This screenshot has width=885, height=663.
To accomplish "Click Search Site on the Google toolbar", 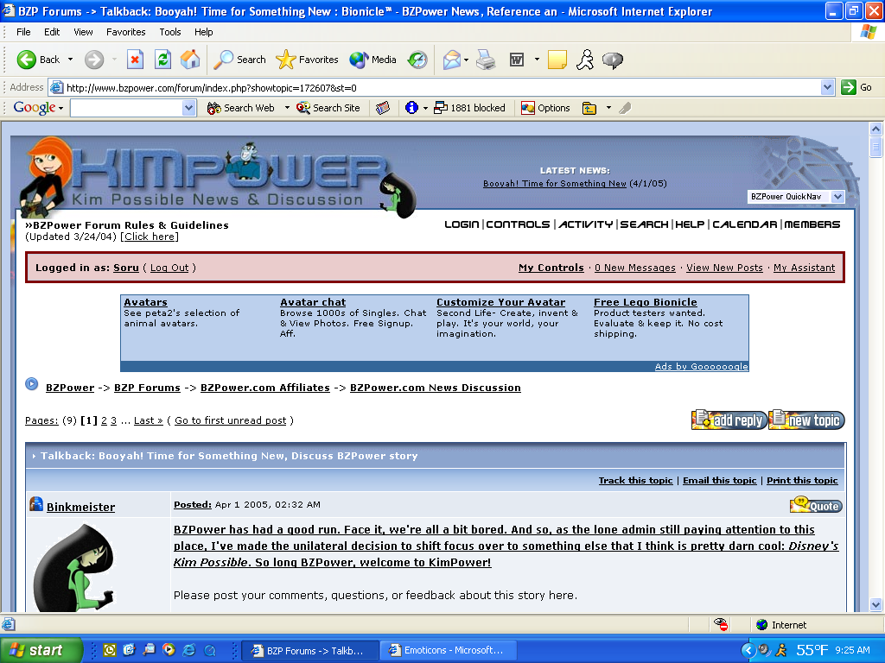I will [328, 108].
